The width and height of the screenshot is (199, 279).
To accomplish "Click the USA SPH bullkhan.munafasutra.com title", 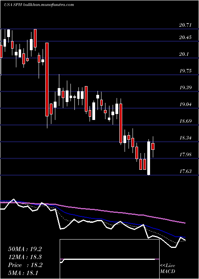I will [x=39, y=5].
